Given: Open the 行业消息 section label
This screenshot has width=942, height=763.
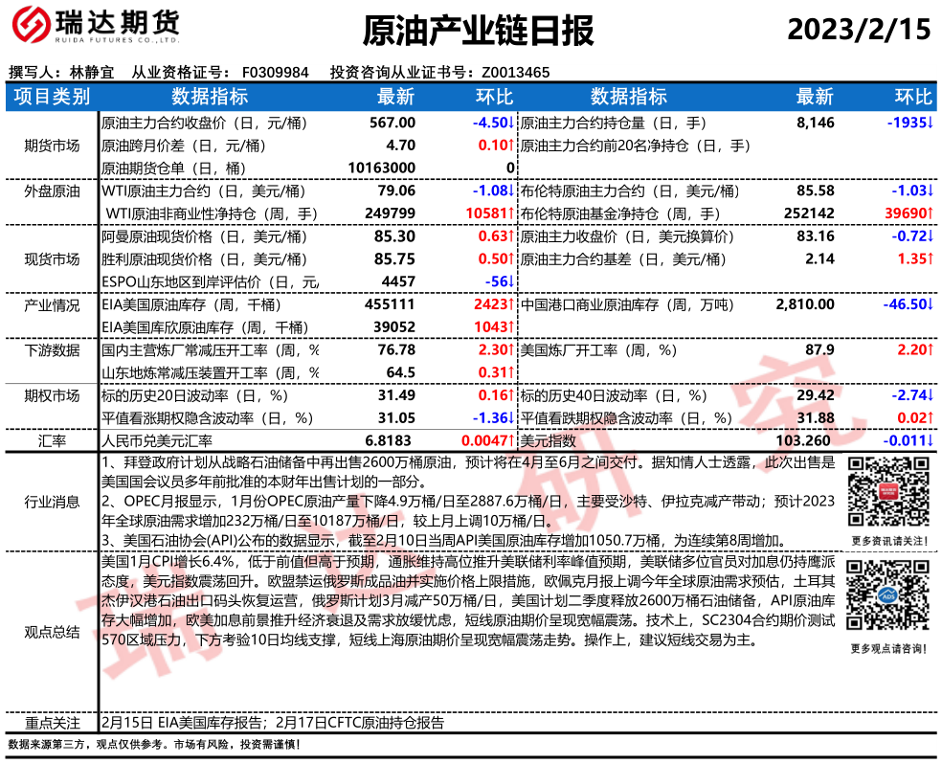Looking at the screenshot, I should coord(52,504).
